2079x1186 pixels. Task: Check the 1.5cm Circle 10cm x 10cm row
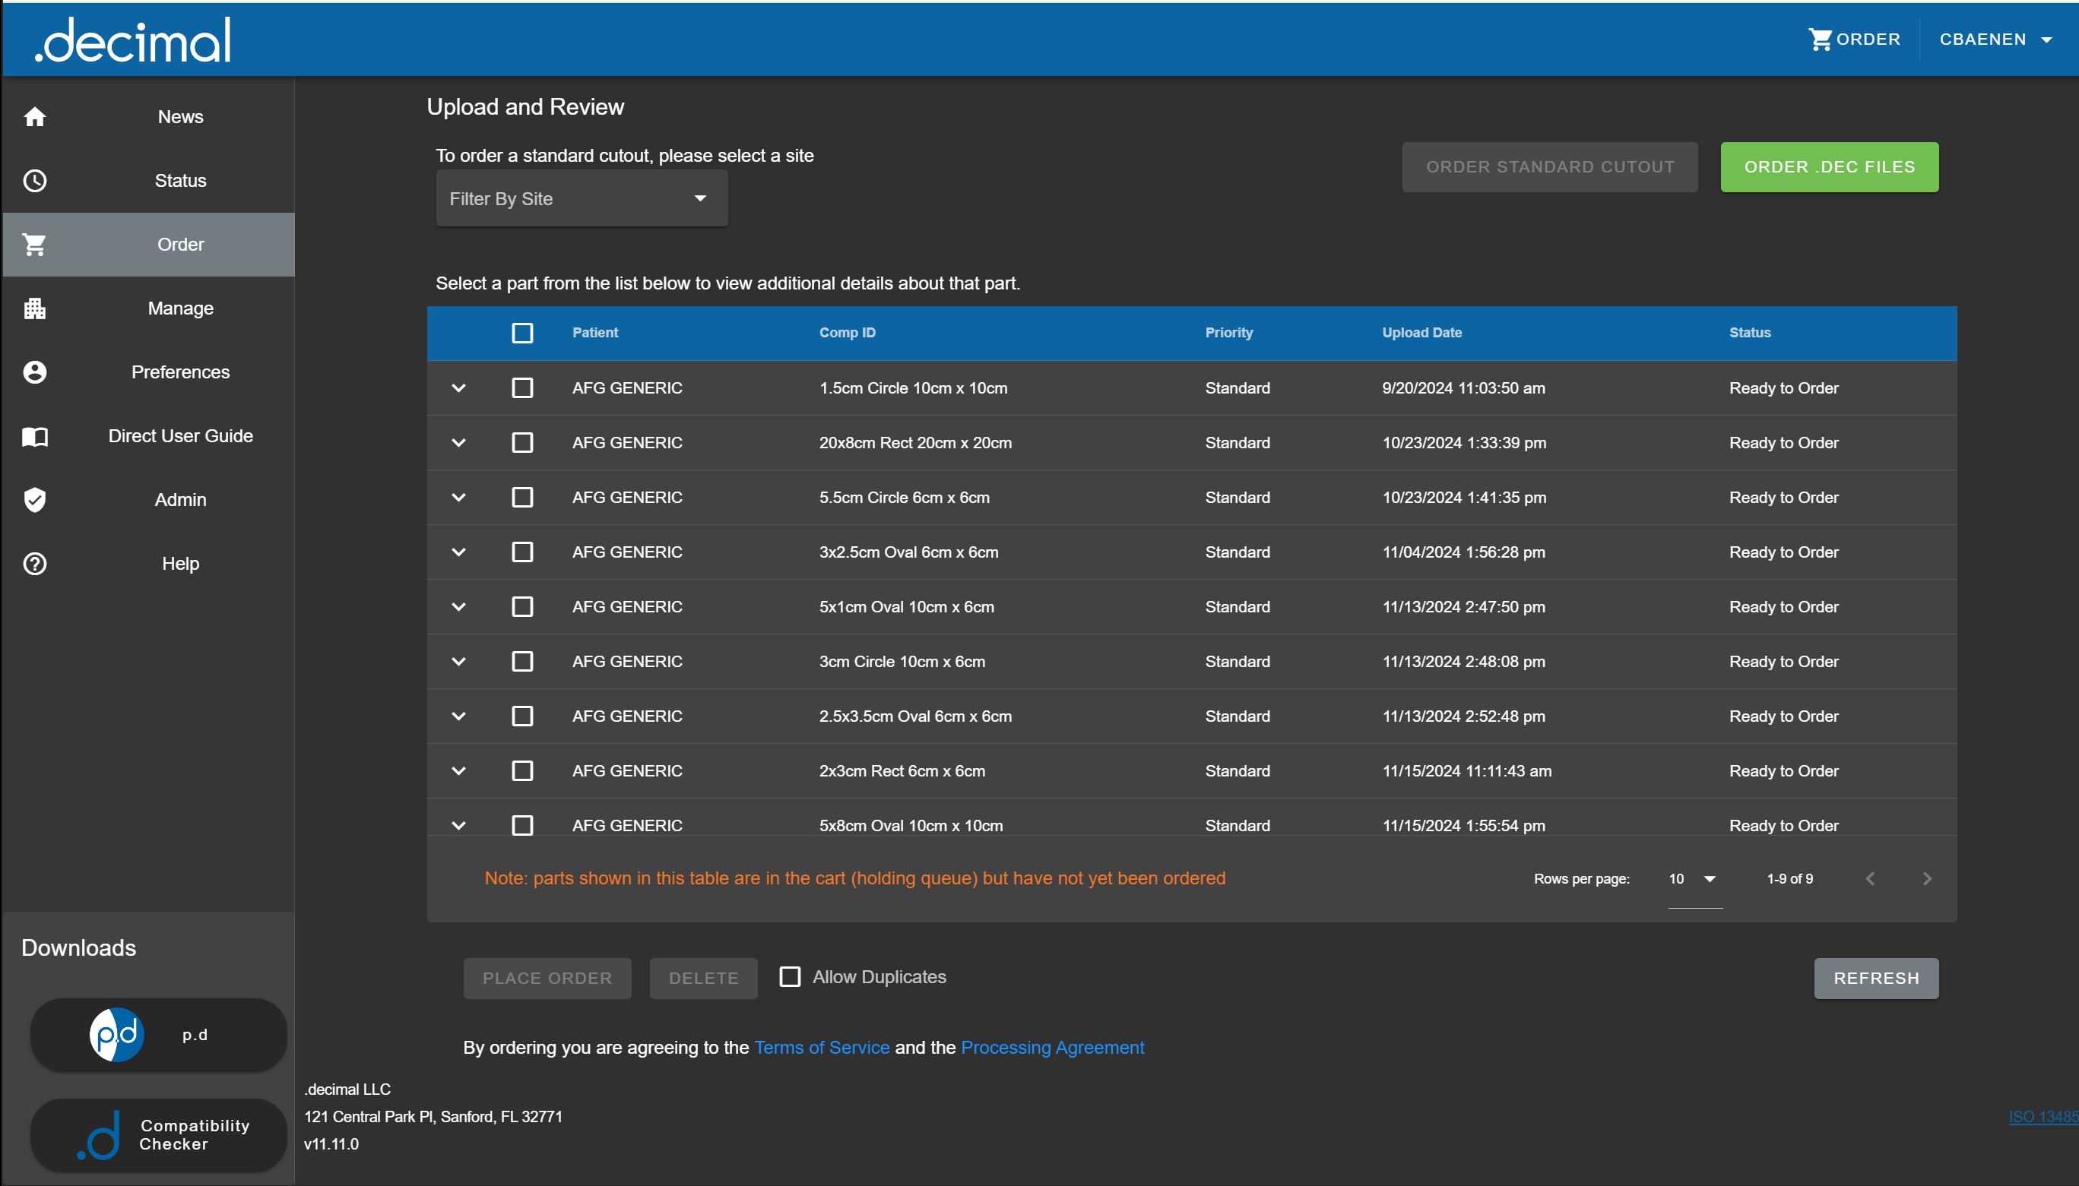pyautogui.click(x=522, y=388)
